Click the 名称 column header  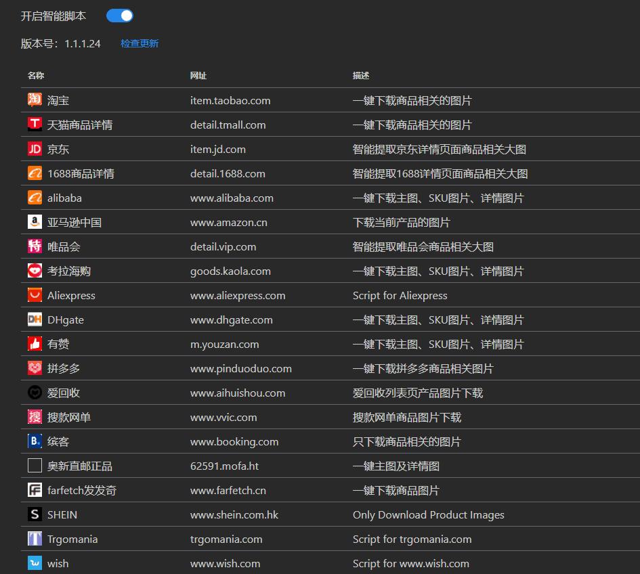pyautogui.click(x=36, y=75)
